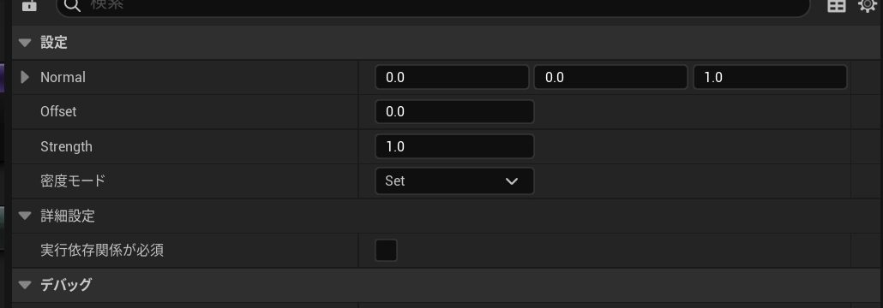Image resolution: width=883 pixels, height=308 pixels.
Task: Click the search magnifier icon
Action: (x=72, y=5)
